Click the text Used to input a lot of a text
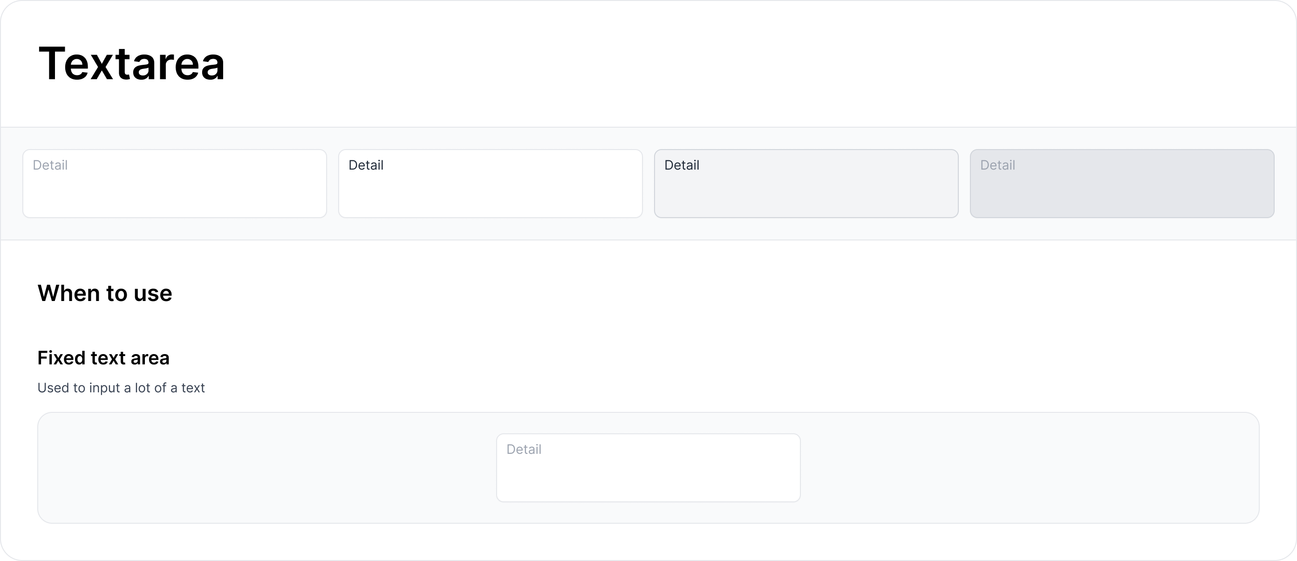 pos(121,388)
